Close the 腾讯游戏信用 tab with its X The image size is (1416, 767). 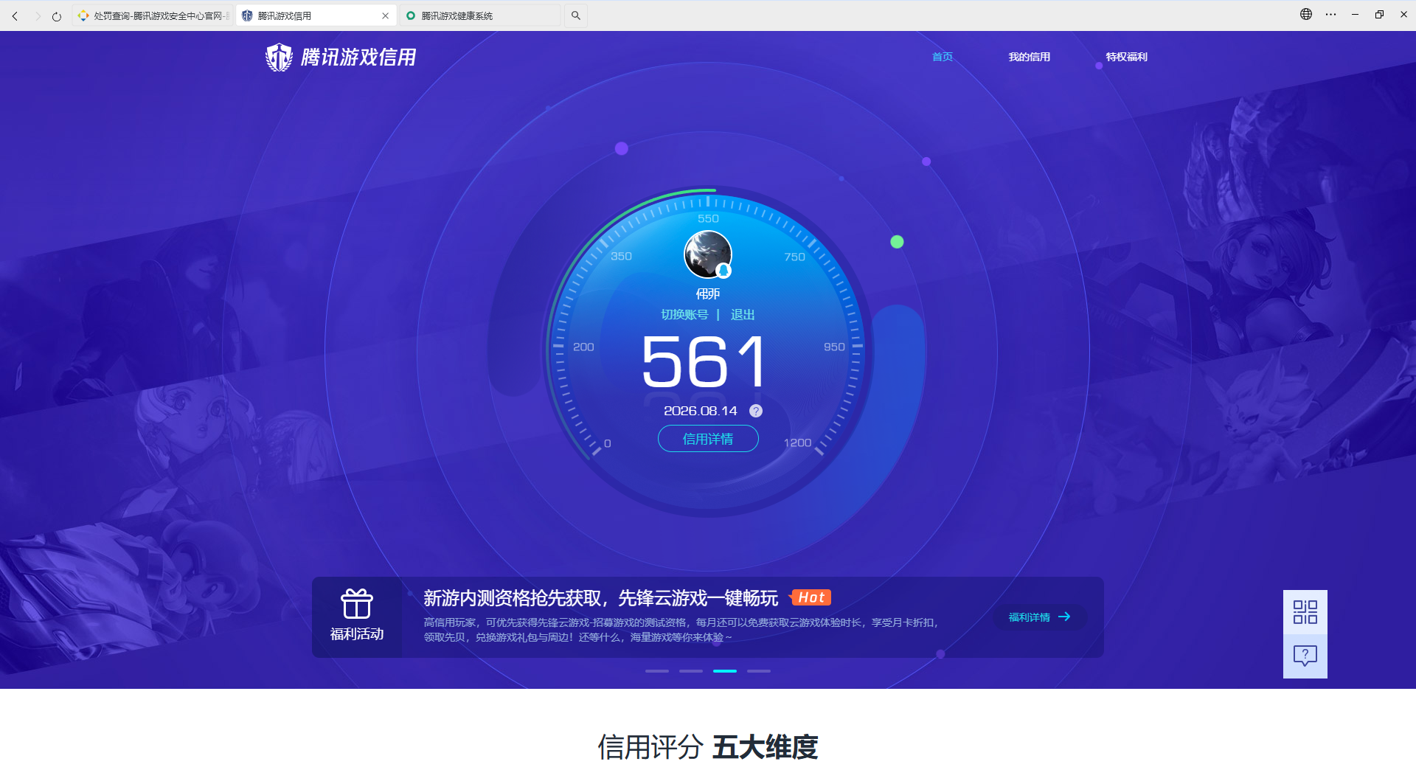tap(385, 15)
